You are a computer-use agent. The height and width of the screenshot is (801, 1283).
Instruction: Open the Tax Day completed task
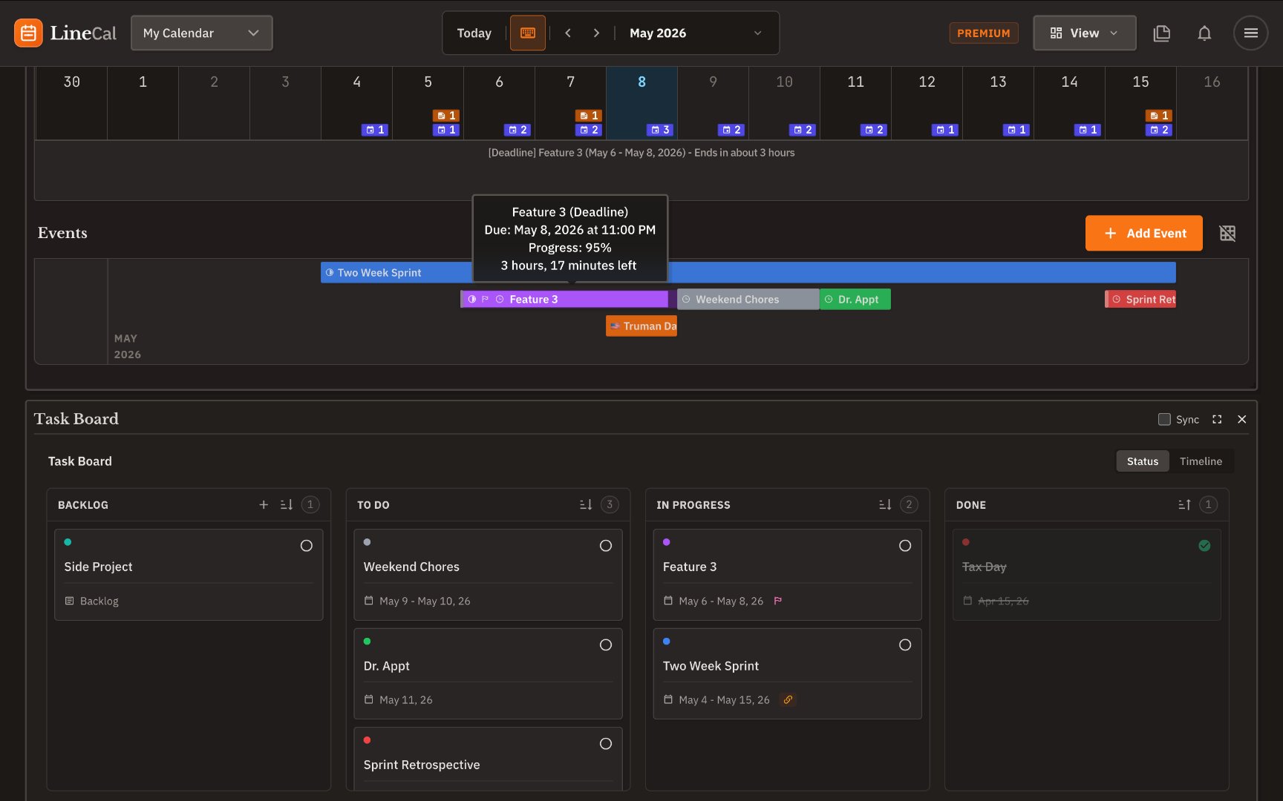point(1086,575)
